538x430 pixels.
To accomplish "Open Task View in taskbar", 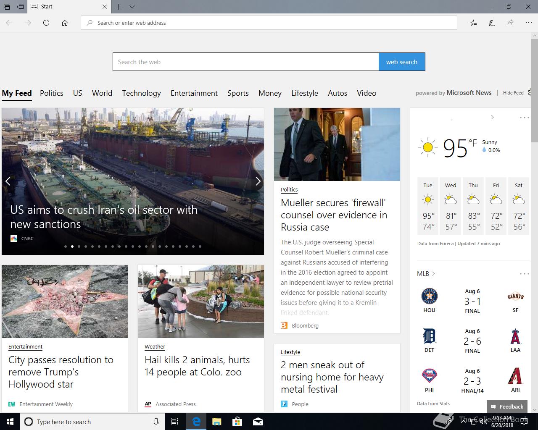I will pos(175,422).
